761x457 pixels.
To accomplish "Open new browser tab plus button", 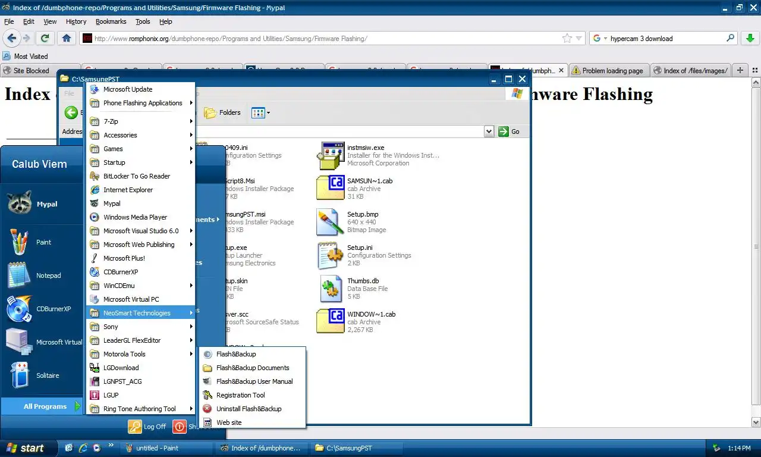I will tap(740, 70).
